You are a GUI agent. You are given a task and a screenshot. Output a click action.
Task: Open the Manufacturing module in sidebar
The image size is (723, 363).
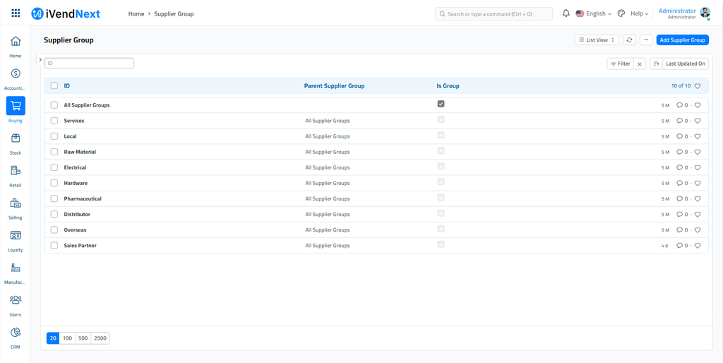[16, 272]
